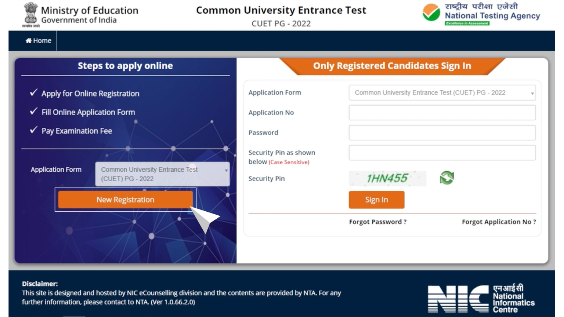Click the 'Government of India' header text

(x=79, y=20)
